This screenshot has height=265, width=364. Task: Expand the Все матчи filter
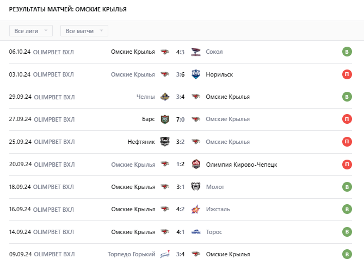coord(84,31)
